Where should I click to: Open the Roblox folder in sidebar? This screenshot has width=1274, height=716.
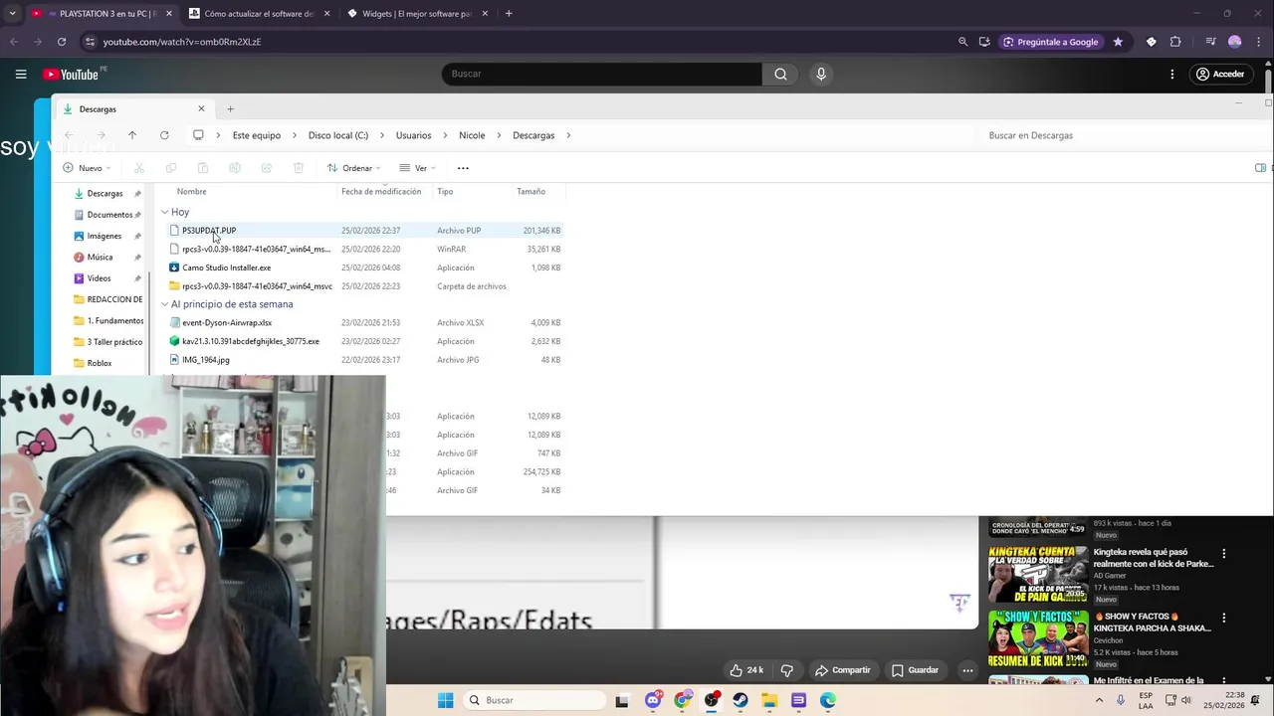pyautogui.click(x=100, y=363)
